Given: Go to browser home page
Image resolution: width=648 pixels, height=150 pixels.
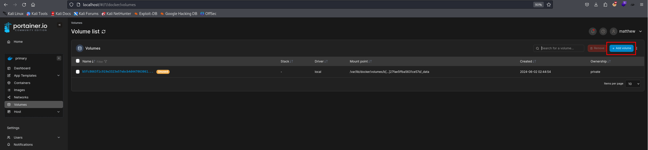Looking at the screenshot, I should coord(33,5).
